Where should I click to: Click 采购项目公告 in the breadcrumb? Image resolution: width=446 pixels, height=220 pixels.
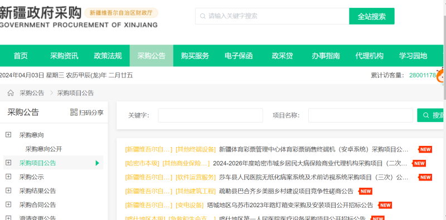click(75, 93)
